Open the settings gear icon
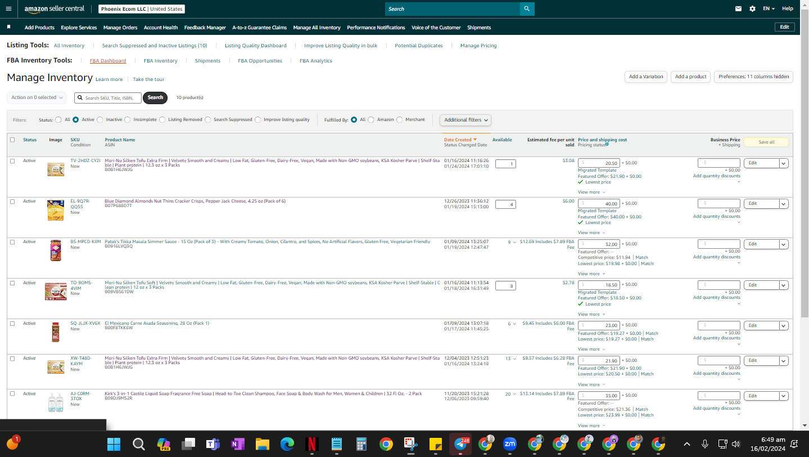The width and height of the screenshot is (809, 457). [753, 9]
